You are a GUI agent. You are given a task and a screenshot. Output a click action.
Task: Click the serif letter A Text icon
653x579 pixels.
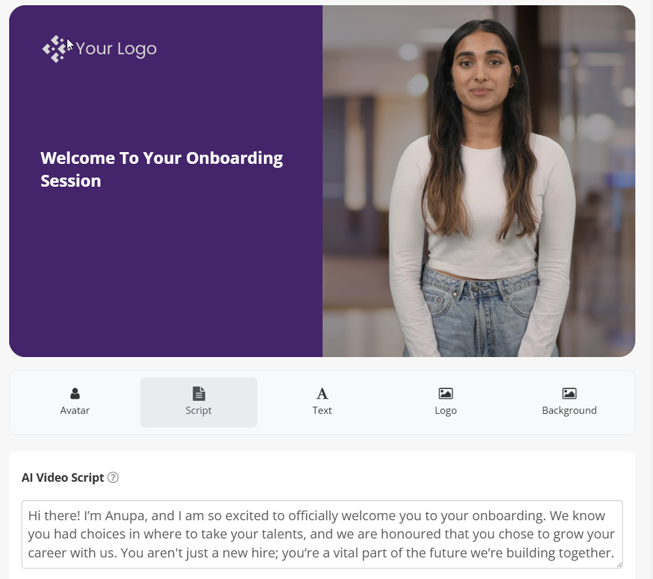(x=322, y=394)
